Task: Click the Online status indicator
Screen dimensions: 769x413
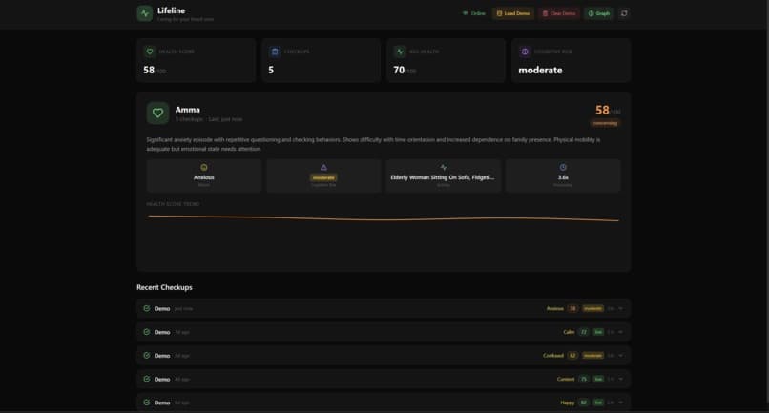Action: [474, 13]
